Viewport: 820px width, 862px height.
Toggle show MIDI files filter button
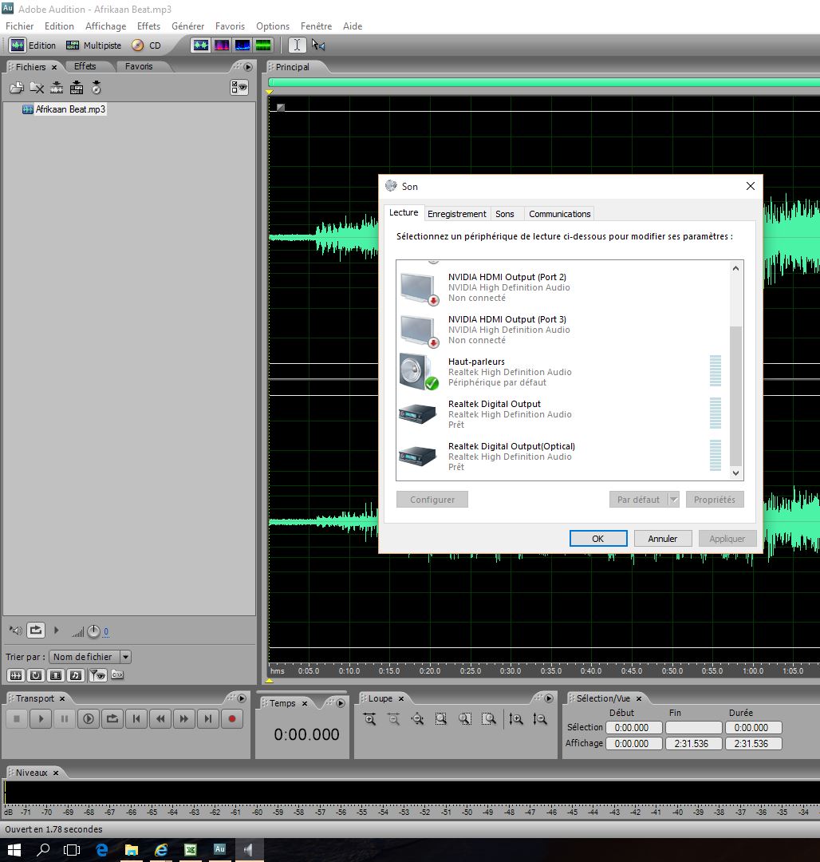coord(76,675)
